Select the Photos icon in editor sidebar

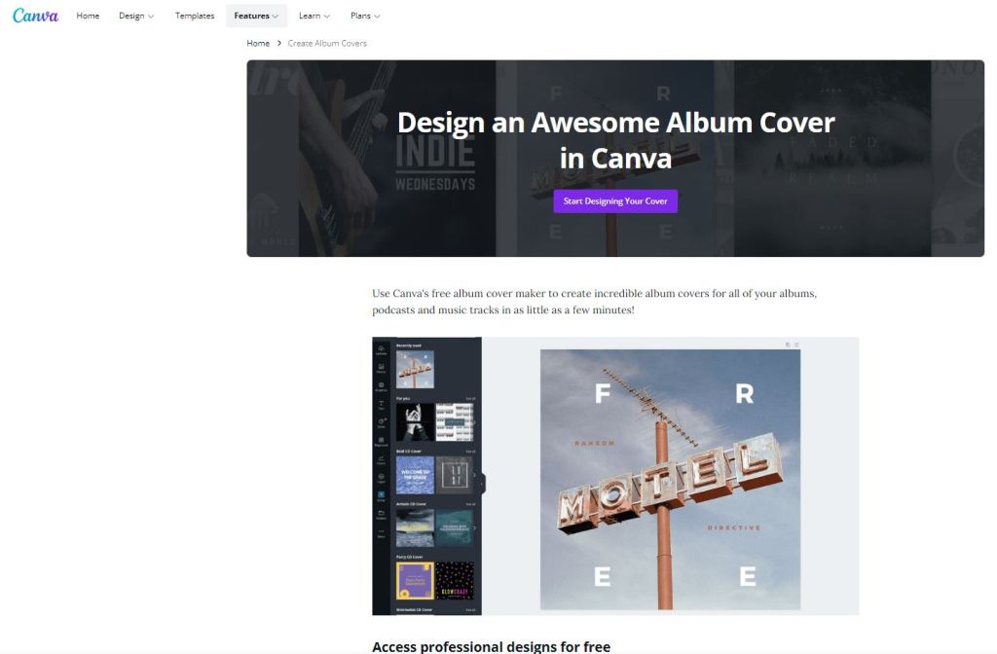pyautogui.click(x=381, y=368)
